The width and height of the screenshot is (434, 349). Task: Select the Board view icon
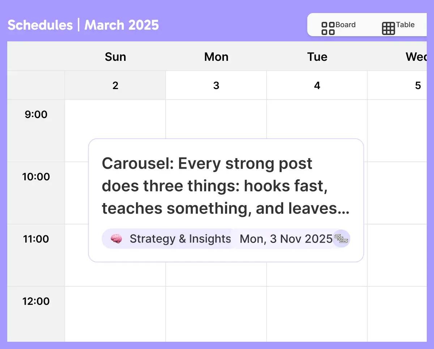tap(328, 25)
